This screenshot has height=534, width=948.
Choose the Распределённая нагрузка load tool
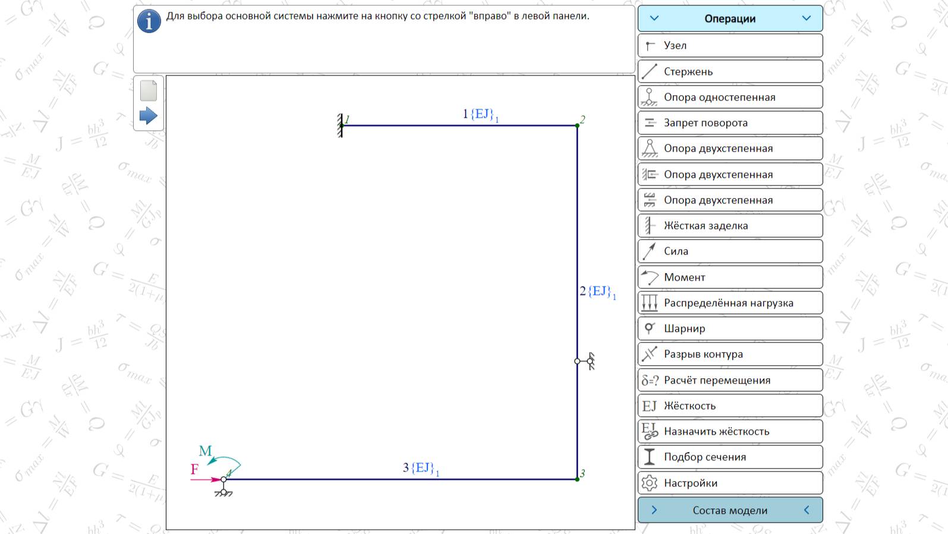(x=730, y=303)
